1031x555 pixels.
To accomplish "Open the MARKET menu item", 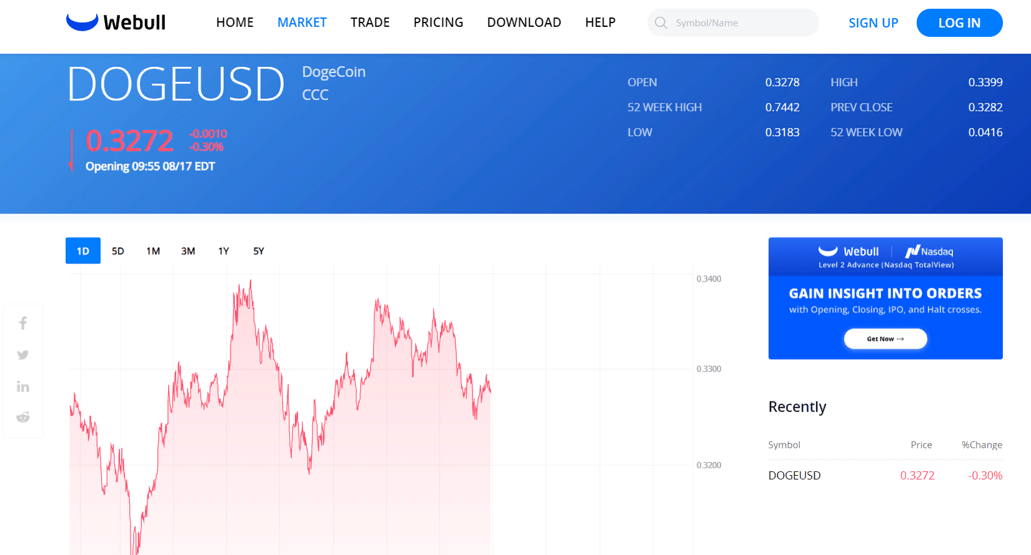I will 302,22.
